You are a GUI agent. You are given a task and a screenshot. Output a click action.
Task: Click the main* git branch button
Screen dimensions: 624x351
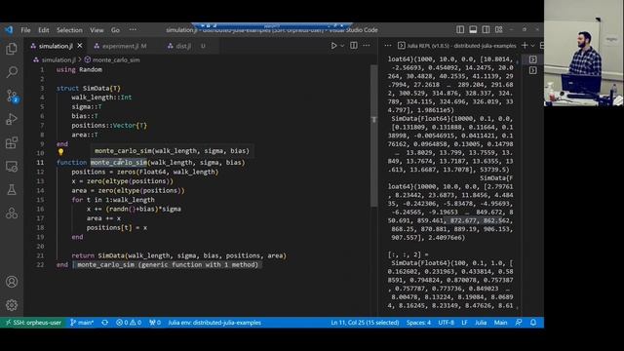[82, 323]
